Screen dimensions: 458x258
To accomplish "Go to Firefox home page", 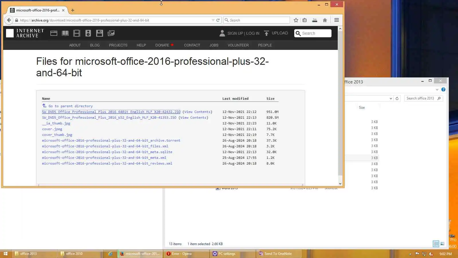I will tap(325, 20).
